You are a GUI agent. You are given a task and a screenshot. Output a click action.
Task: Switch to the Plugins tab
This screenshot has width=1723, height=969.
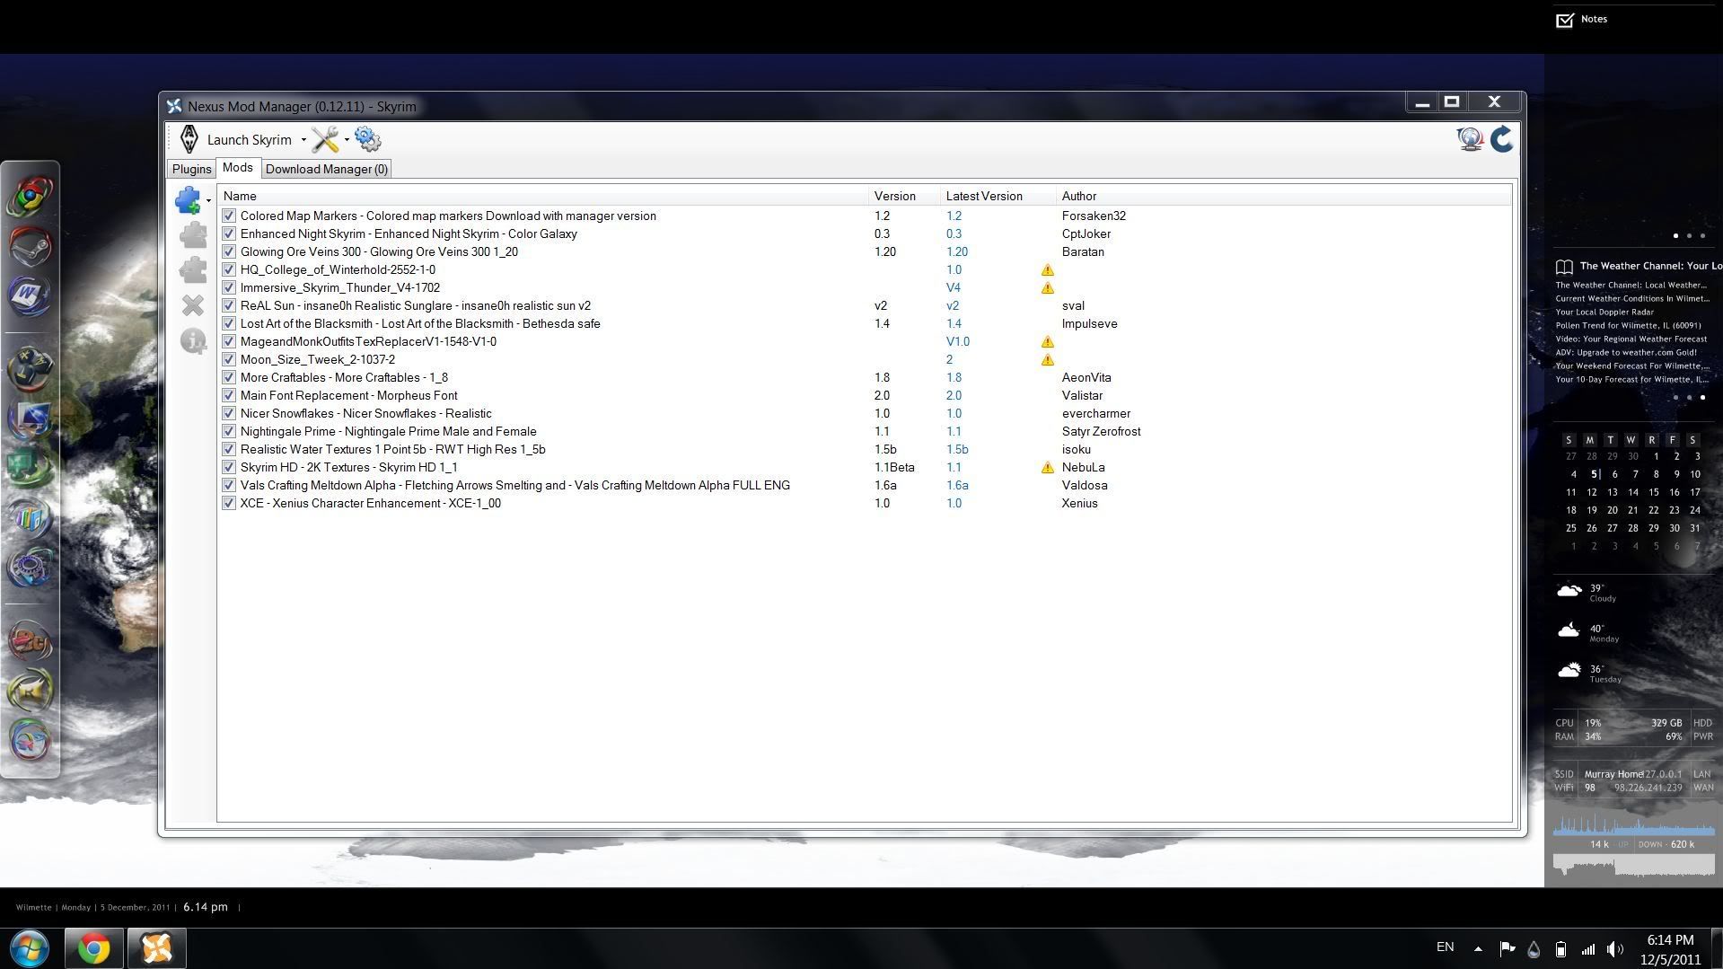(191, 169)
